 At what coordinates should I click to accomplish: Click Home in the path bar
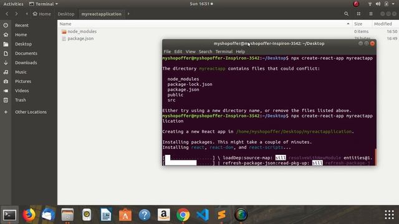[42, 14]
